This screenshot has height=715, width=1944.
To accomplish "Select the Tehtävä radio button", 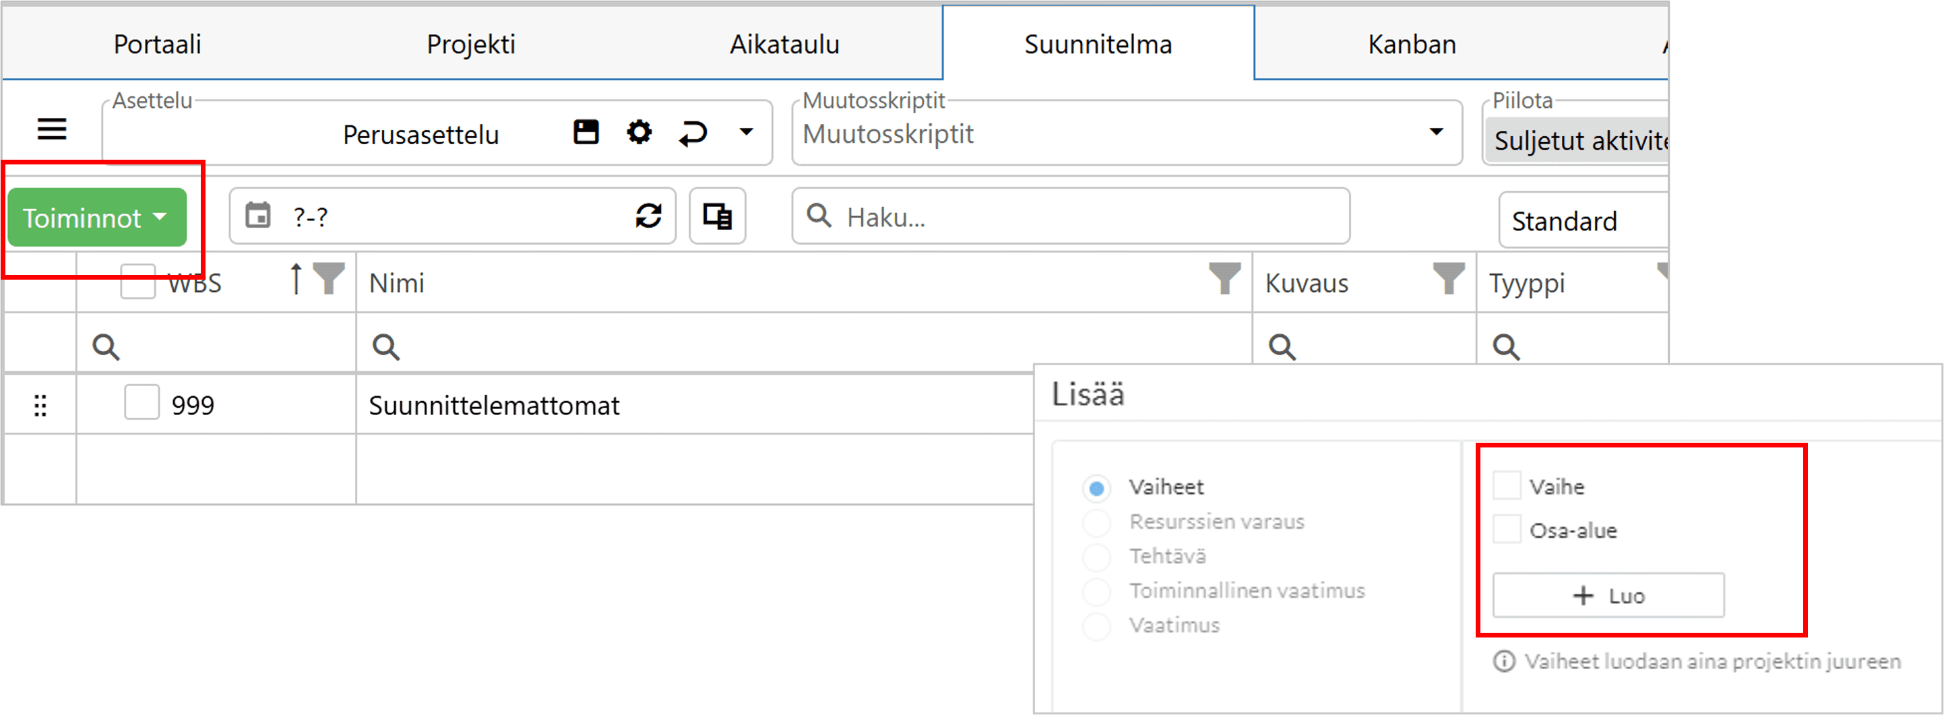I will point(1096,557).
